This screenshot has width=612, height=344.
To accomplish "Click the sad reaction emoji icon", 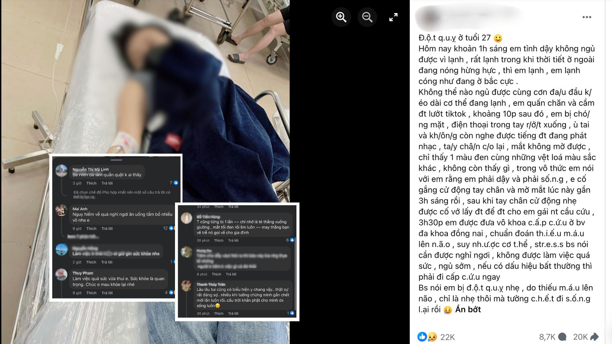I will 432,337.
